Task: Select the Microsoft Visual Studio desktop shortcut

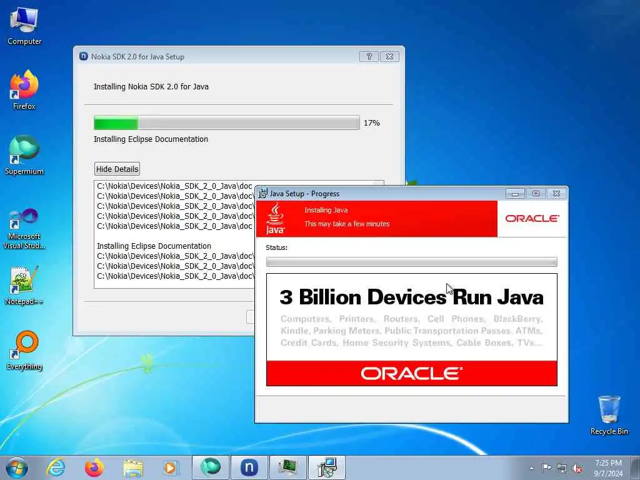Action: [24, 229]
